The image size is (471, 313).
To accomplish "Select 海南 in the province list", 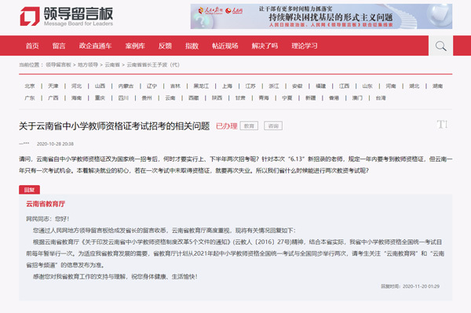I will 77,98.
